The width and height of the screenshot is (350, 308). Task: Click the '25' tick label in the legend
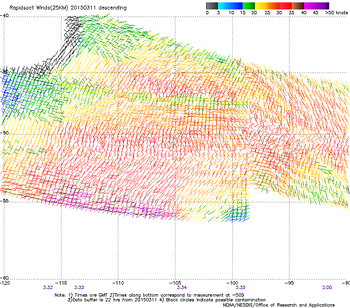267,13
